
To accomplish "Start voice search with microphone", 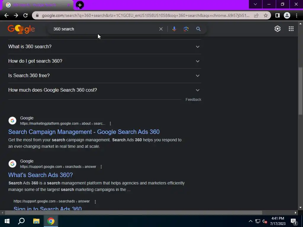I will point(174,29).
